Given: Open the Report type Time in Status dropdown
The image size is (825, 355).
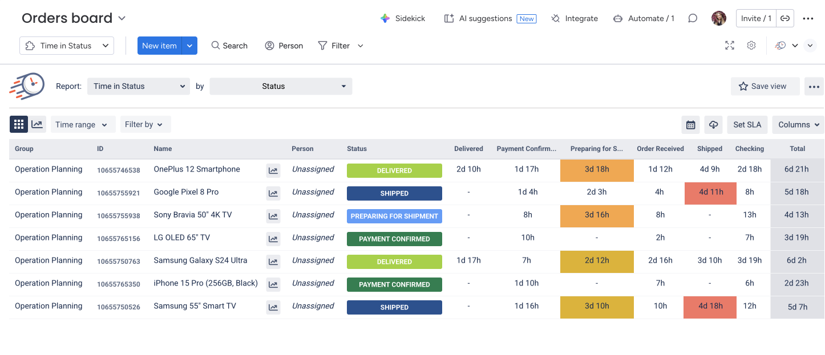Looking at the screenshot, I should [x=139, y=87].
